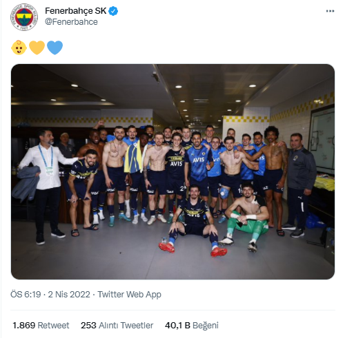Screen dimensions: 345x338
Task: Click the man in white shirt
Action: 45,186
